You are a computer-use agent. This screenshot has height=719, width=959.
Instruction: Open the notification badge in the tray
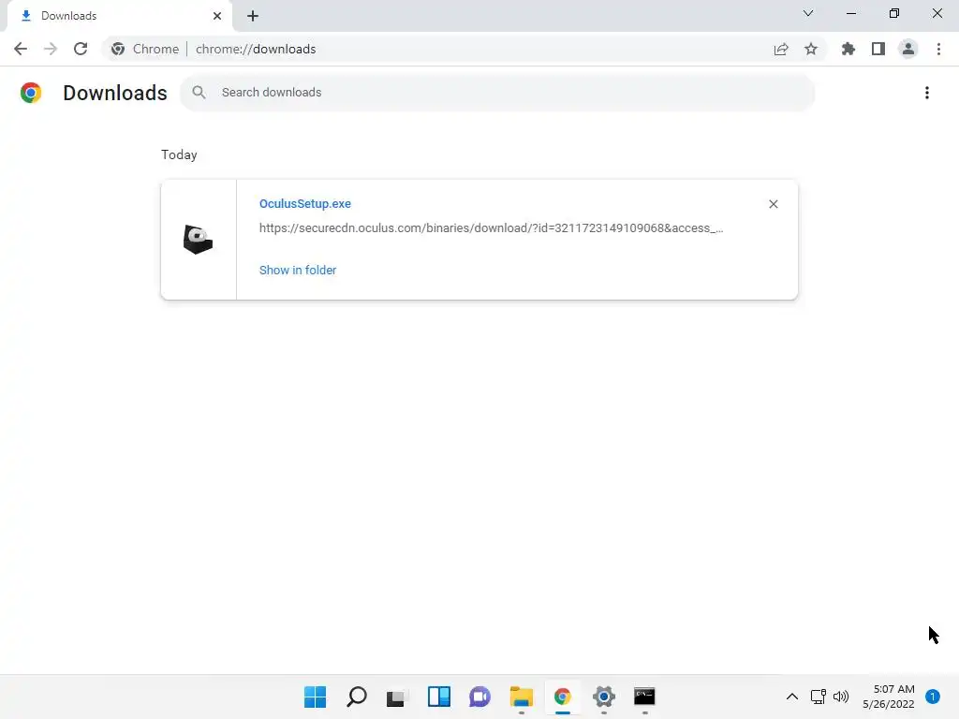pyautogui.click(x=933, y=697)
